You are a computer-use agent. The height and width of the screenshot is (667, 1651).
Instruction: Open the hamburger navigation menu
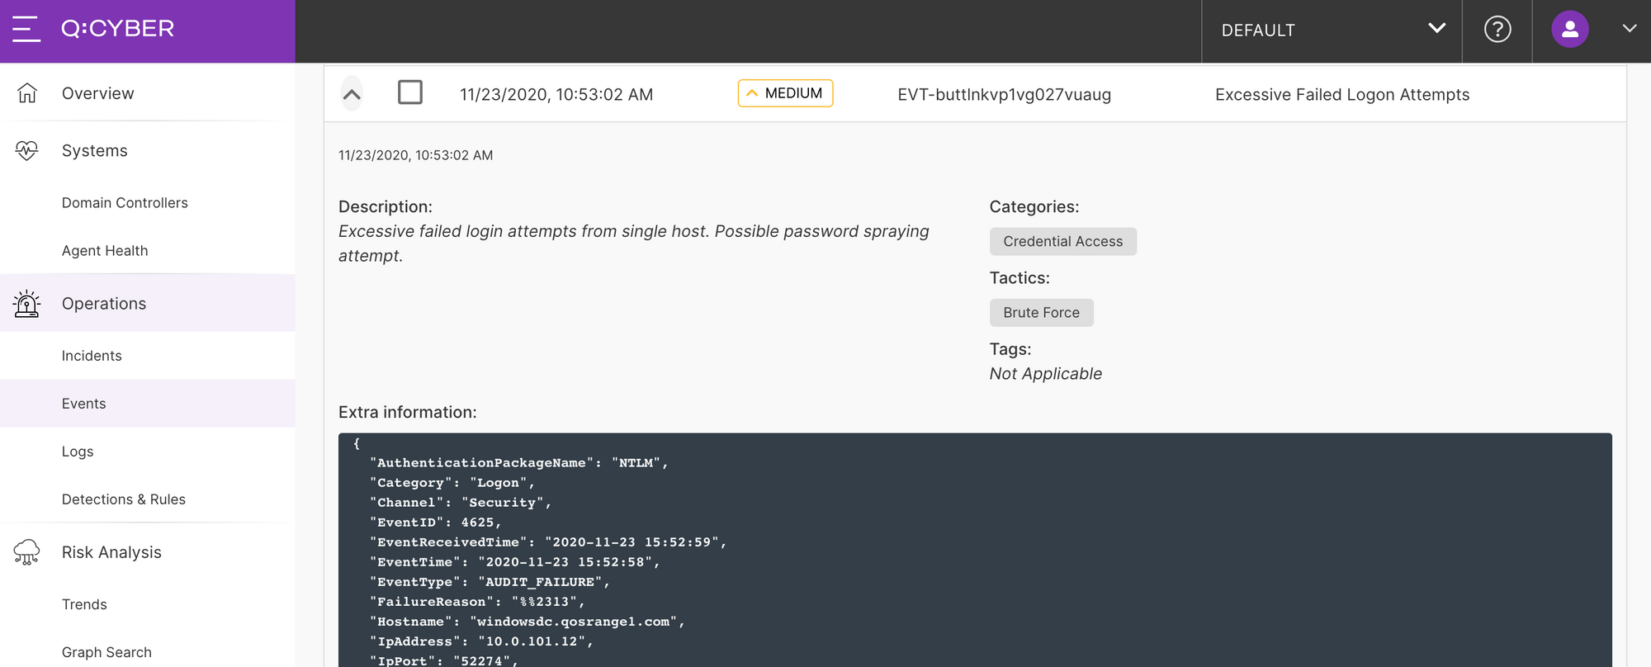(x=26, y=29)
